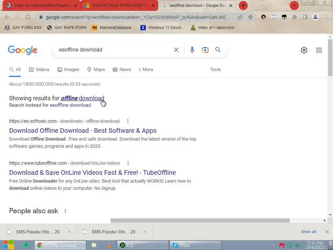The width and height of the screenshot is (333, 250).
Task: Open the tab search dropdown in the title bar
Action: 294,6
